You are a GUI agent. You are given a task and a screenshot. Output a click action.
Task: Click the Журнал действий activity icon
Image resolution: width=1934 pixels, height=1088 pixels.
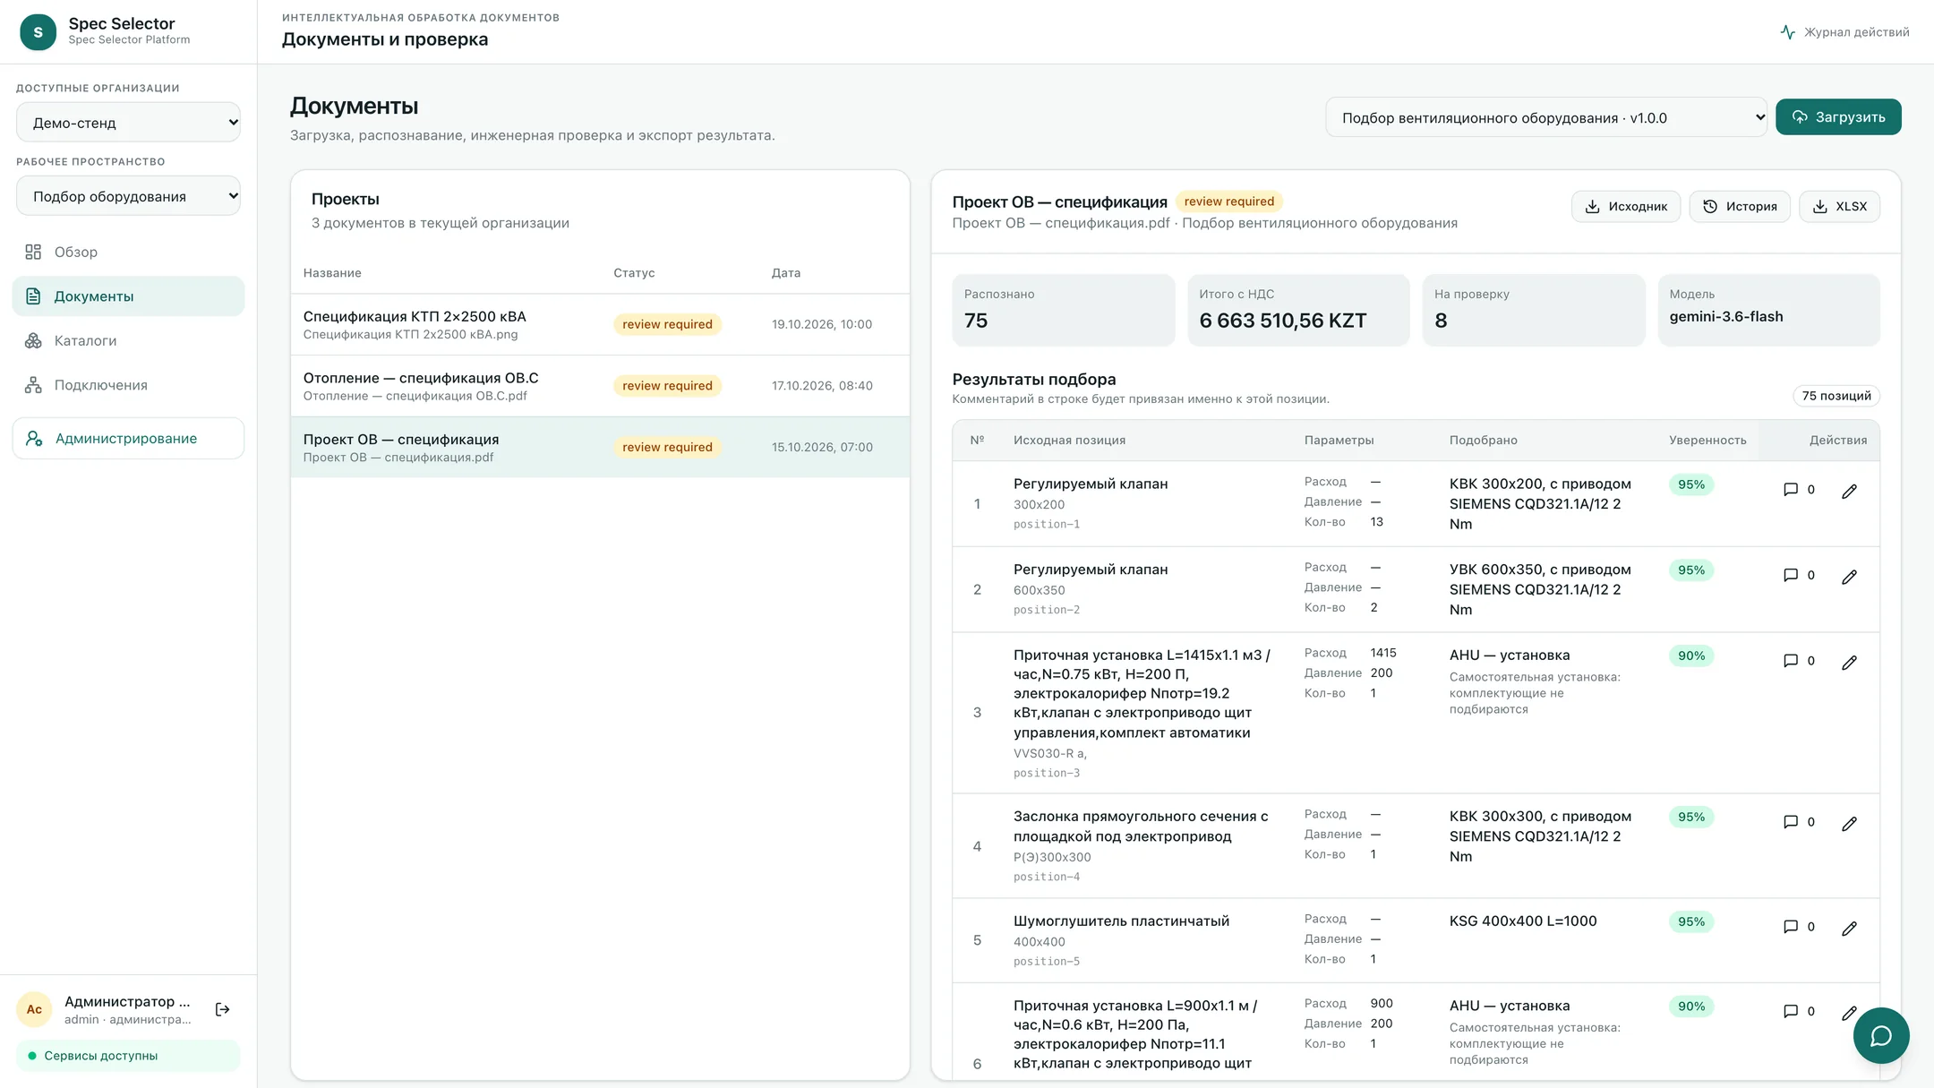click(x=1787, y=32)
